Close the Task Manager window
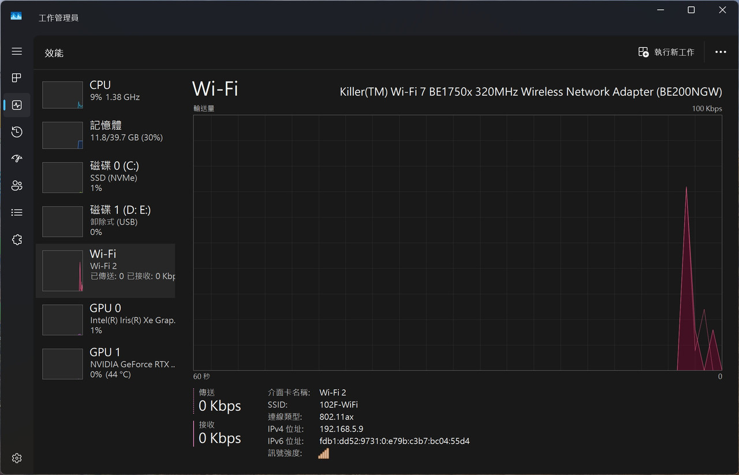739x475 pixels. coord(722,10)
